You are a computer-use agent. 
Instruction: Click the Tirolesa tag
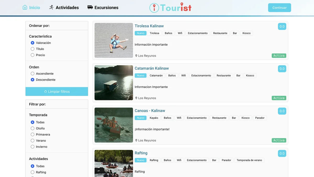(154, 33)
